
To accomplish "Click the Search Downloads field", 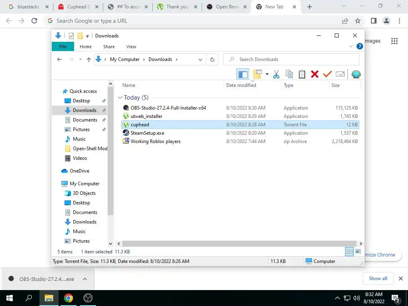I will click(291, 59).
